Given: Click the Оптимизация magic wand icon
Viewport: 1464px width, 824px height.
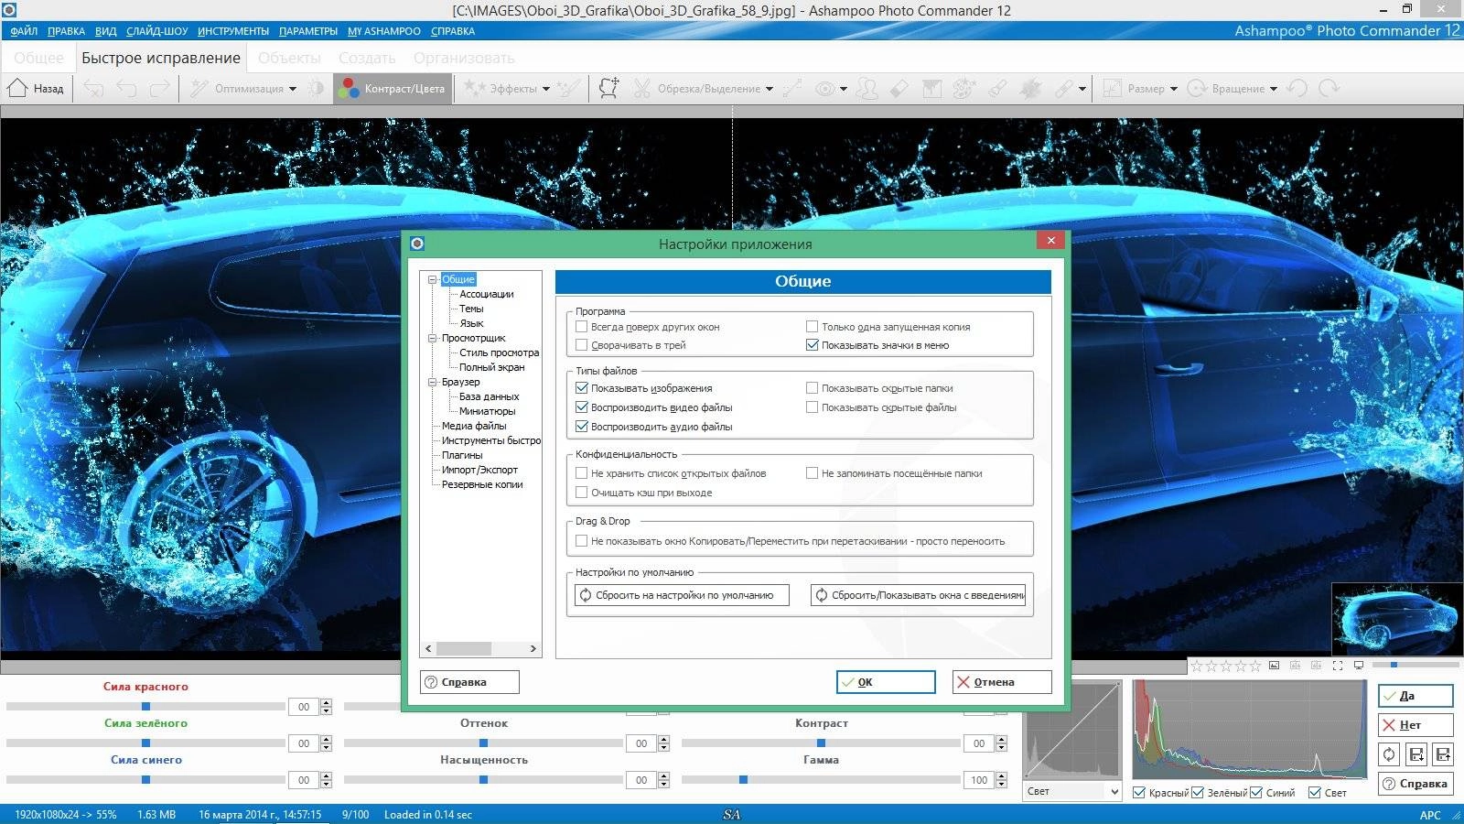Looking at the screenshot, I should click(199, 88).
